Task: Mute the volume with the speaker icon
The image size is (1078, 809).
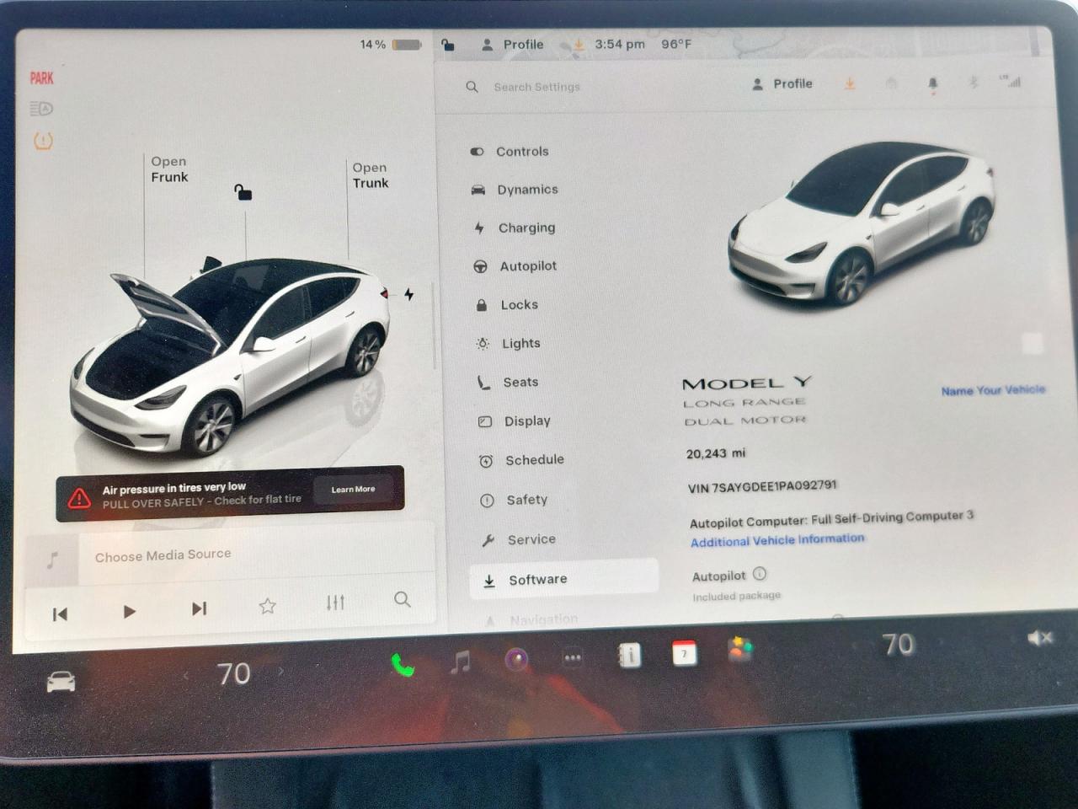Action: (x=1039, y=637)
